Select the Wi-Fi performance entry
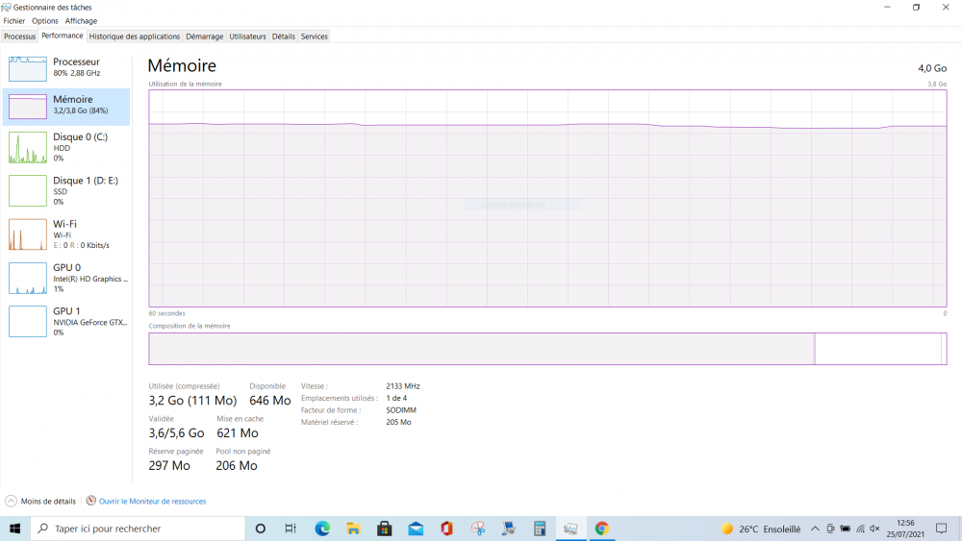Screen dimensions: 962x541 [66, 234]
